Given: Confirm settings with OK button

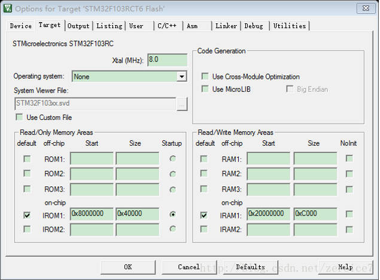Looking at the screenshot, I should 128,267.
